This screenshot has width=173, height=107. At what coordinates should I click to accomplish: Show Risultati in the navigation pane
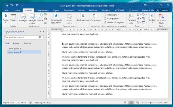click(x=27, y=43)
